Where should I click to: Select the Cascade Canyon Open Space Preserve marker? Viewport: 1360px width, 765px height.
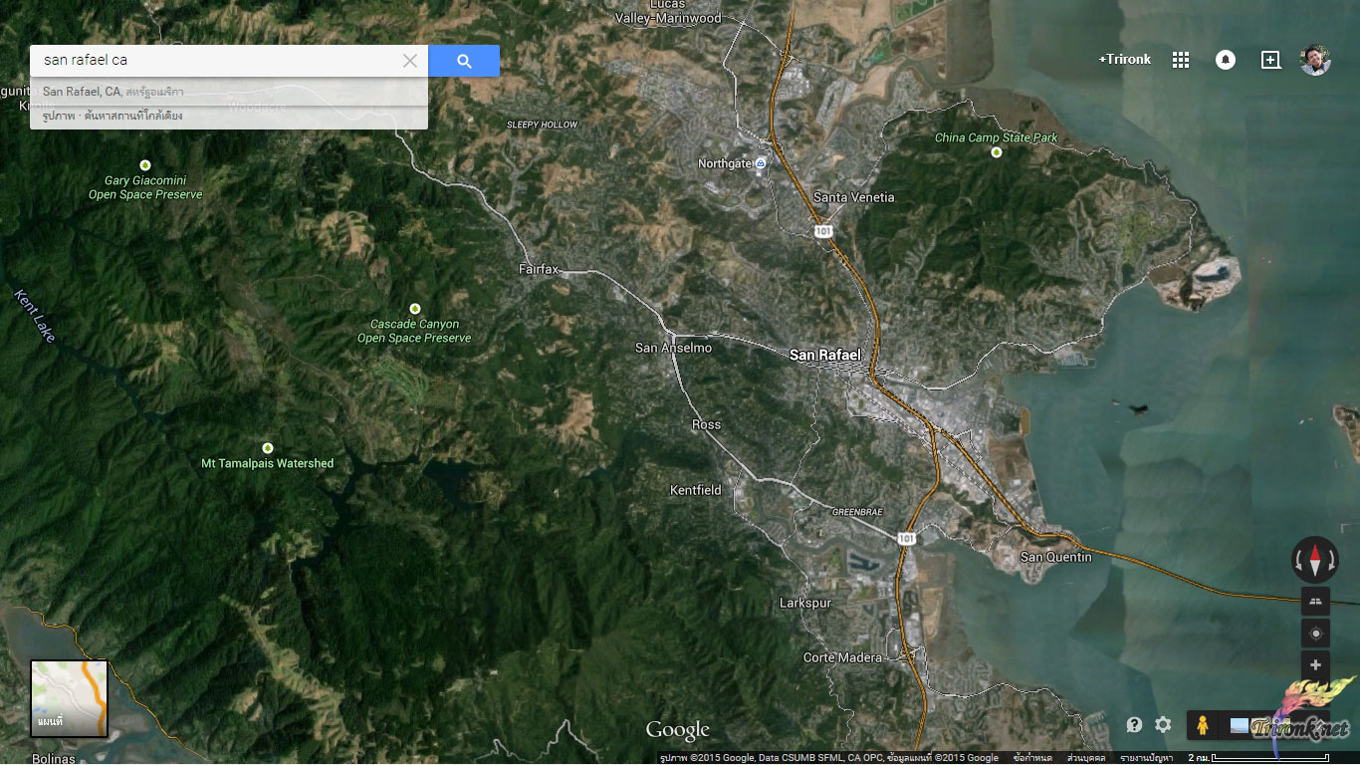pyautogui.click(x=415, y=309)
